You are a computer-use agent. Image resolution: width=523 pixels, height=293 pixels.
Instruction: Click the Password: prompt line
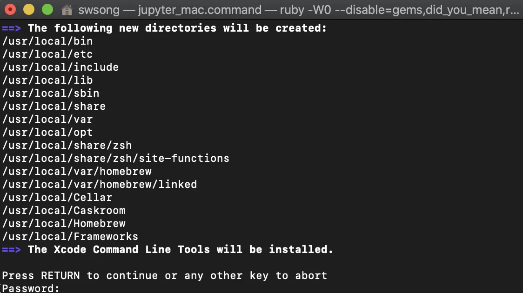pos(31,288)
